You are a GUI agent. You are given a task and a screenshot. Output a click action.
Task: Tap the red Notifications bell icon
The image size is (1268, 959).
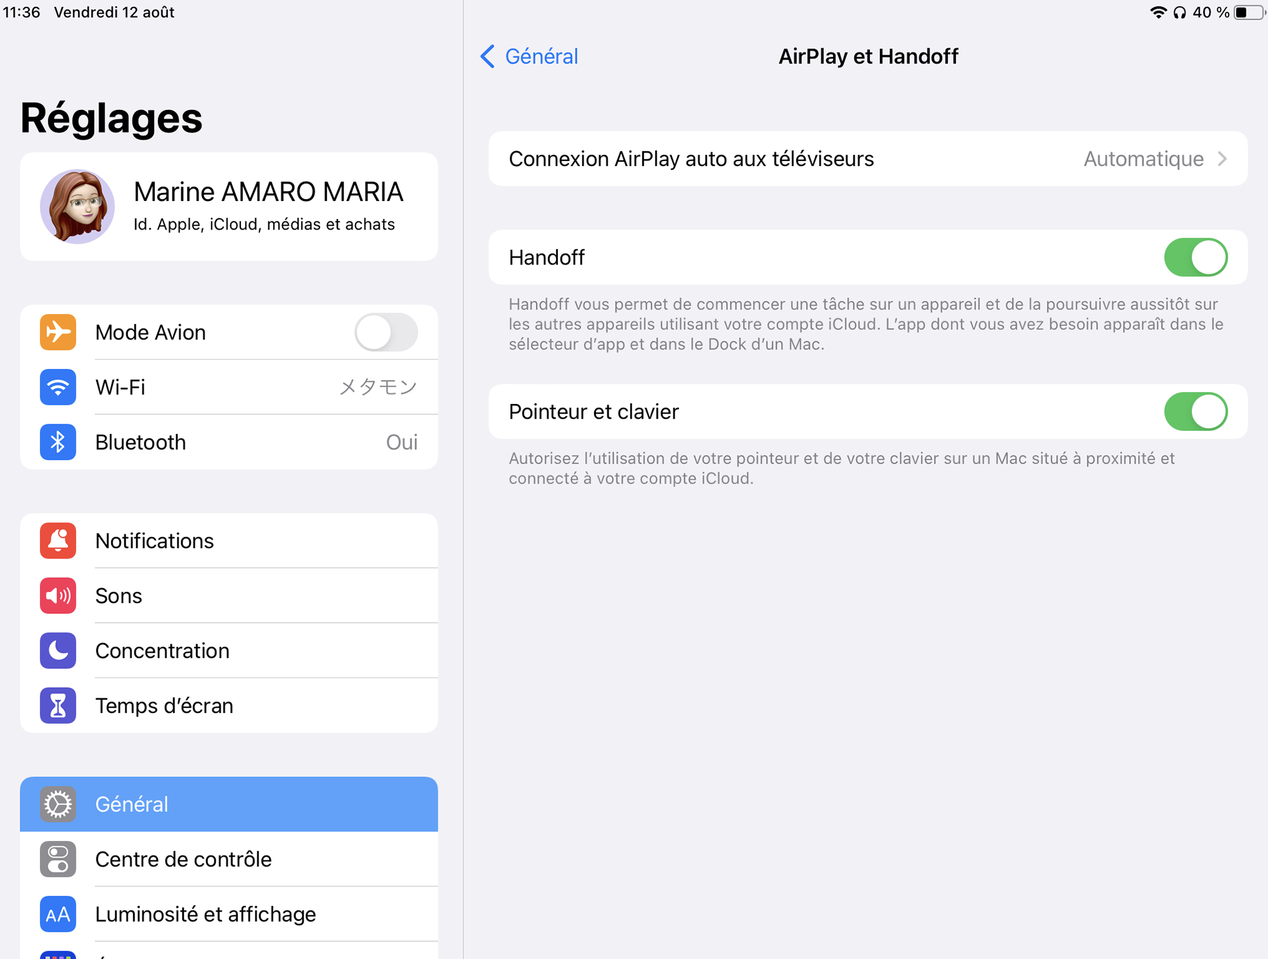(58, 541)
